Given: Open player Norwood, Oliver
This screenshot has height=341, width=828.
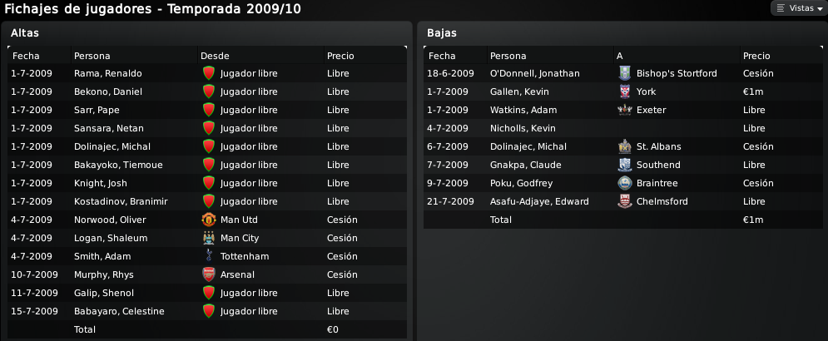Looking at the screenshot, I should [x=110, y=220].
